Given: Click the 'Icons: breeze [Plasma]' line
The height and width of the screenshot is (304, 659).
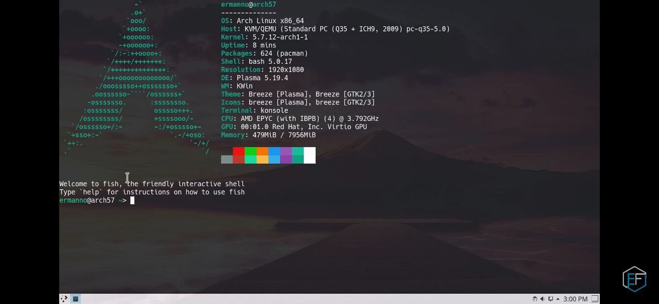Looking at the screenshot, I should 298,102.
